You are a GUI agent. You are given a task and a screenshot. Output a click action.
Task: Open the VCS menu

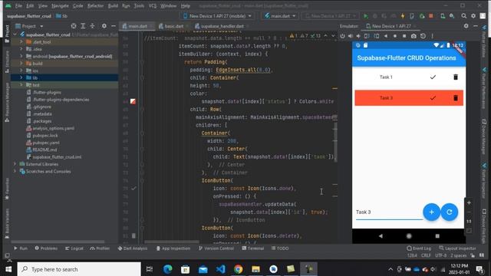pos(153,5)
